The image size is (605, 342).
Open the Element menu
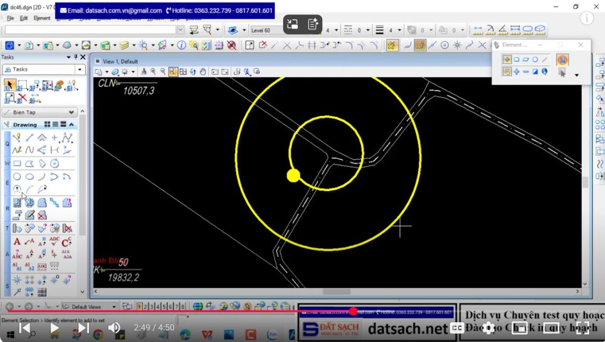[42, 18]
